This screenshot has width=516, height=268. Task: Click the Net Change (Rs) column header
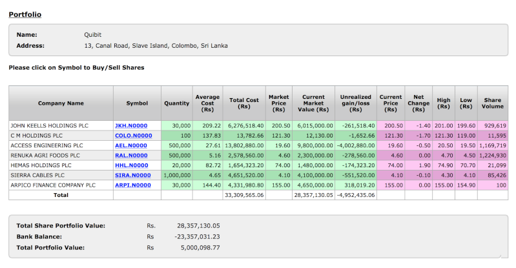coord(418,103)
